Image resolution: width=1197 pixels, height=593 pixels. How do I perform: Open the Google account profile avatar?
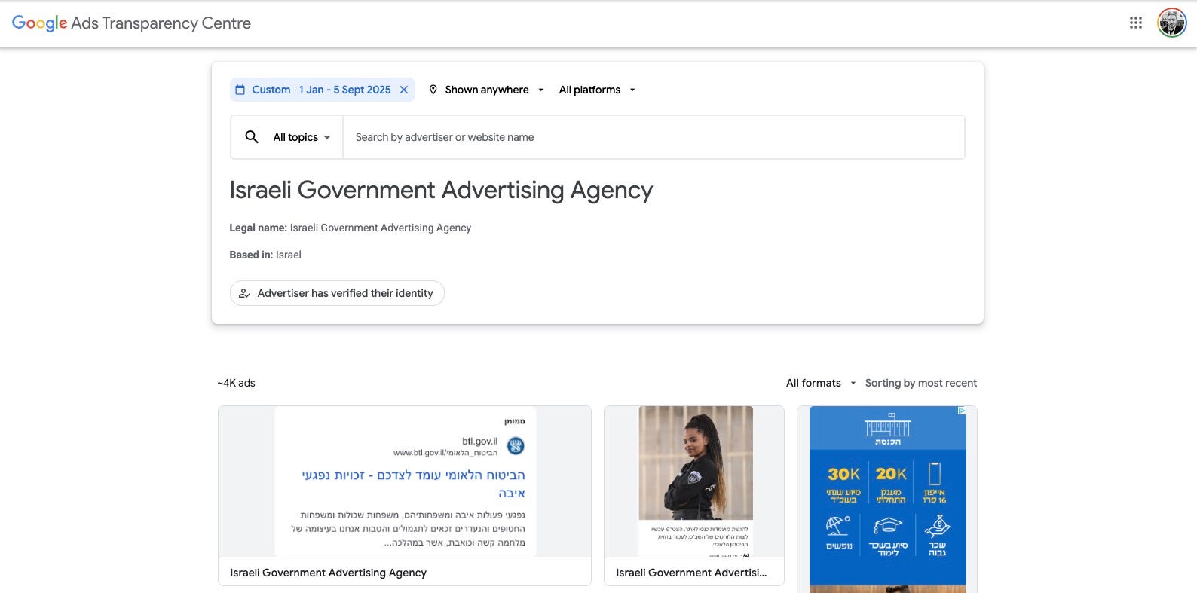(x=1172, y=23)
